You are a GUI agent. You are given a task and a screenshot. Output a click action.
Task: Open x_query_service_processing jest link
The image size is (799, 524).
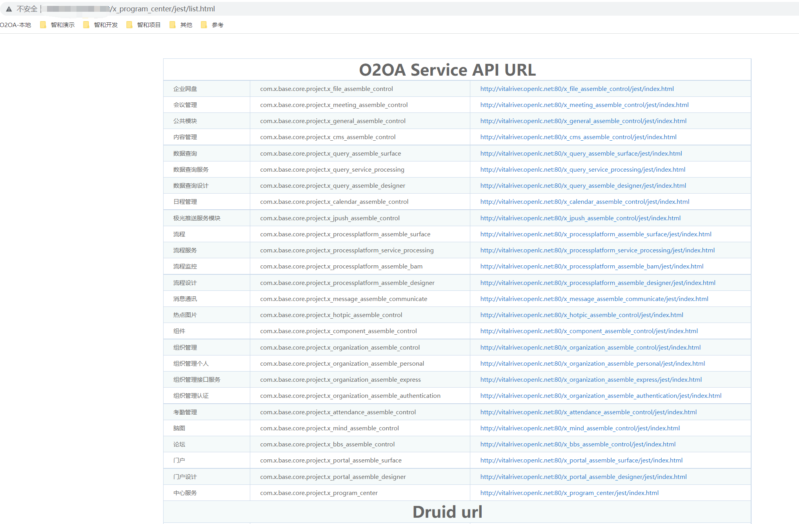point(582,170)
